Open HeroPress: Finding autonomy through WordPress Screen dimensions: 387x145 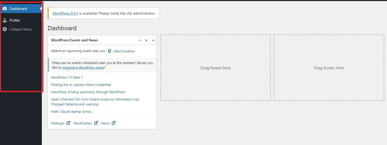pyautogui.click(x=88, y=92)
